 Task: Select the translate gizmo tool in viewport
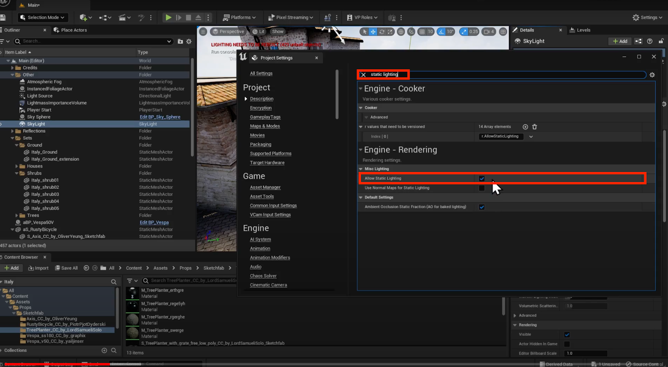(x=373, y=32)
